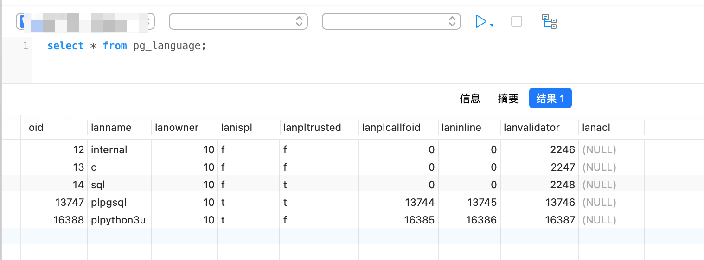
Task: Switch to the 信息 tab
Action: 470,99
